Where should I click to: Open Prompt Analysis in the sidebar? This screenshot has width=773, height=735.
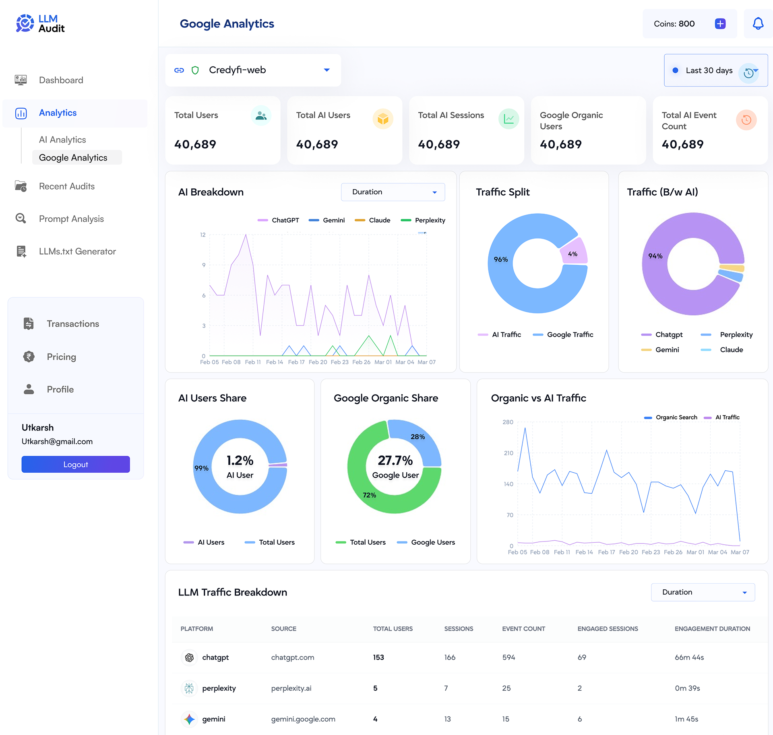(71, 218)
